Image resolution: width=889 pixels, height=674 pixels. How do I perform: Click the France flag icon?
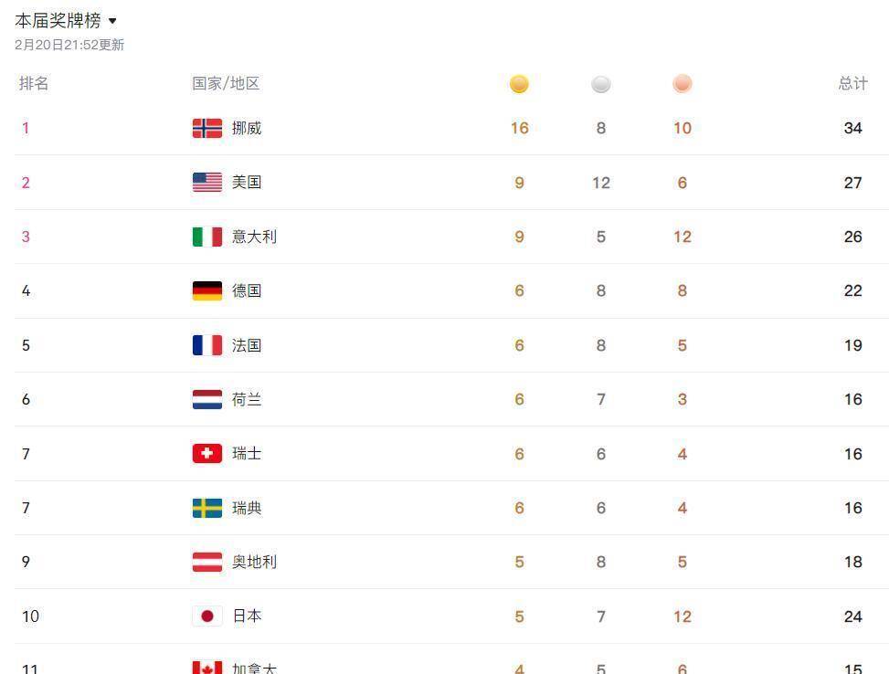pos(207,345)
